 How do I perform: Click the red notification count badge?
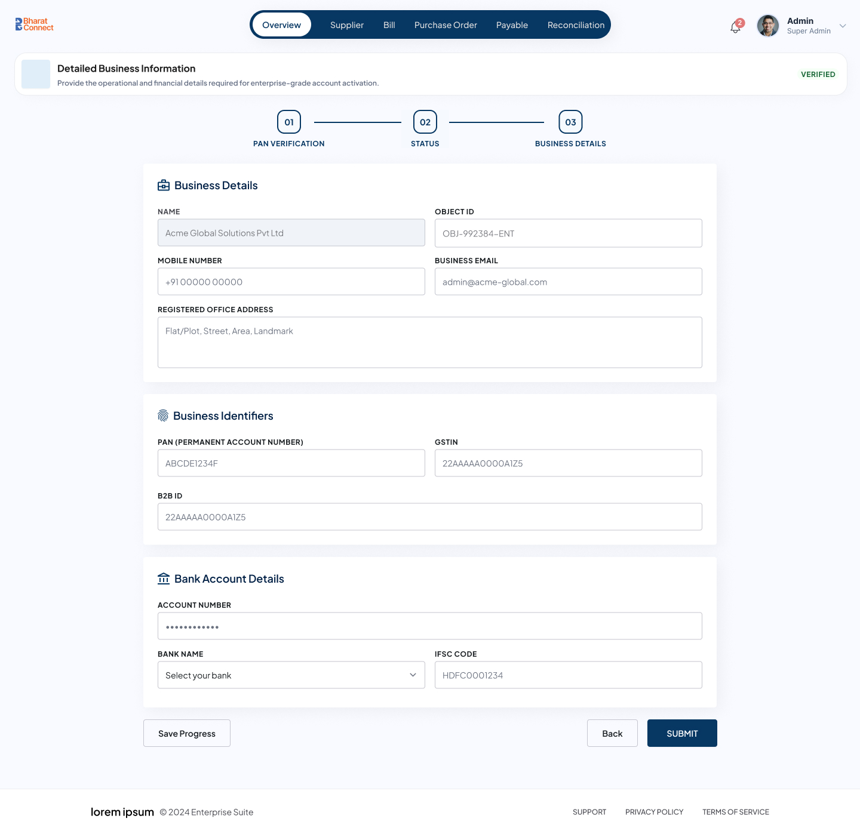point(740,23)
